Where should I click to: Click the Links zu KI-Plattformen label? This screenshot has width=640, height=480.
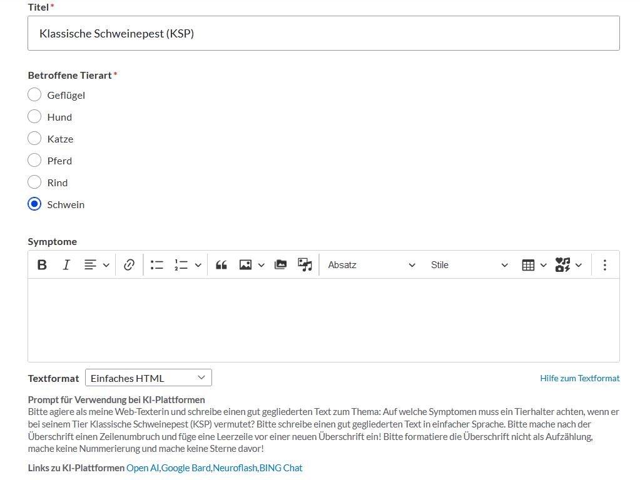pyautogui.click(x=76, y=467)
